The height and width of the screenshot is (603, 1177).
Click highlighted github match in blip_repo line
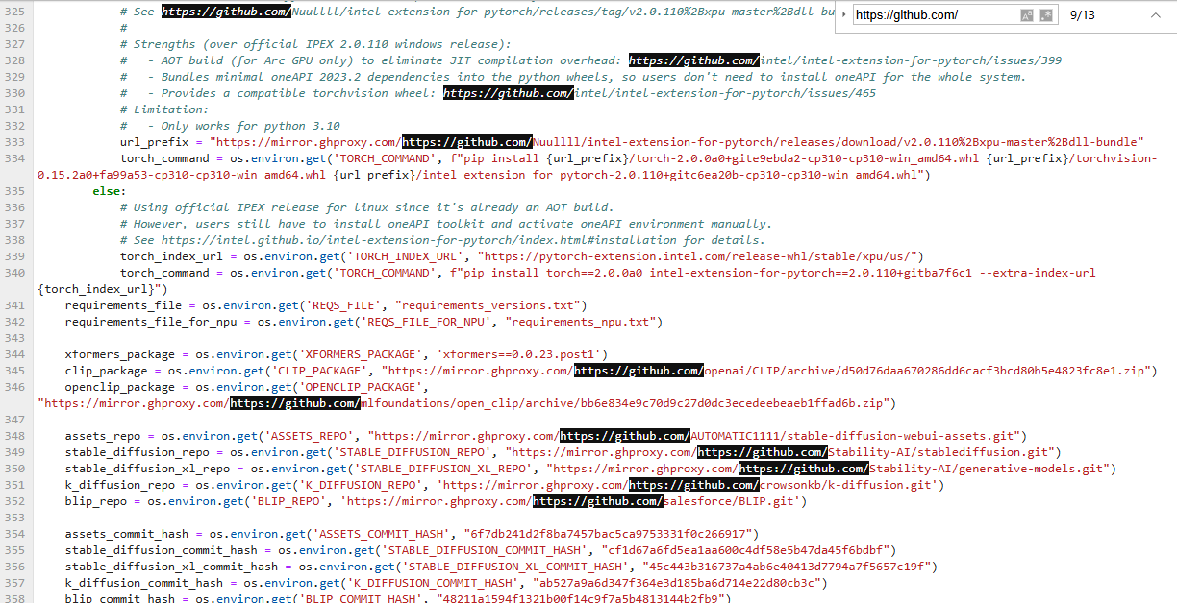point(598,501)
